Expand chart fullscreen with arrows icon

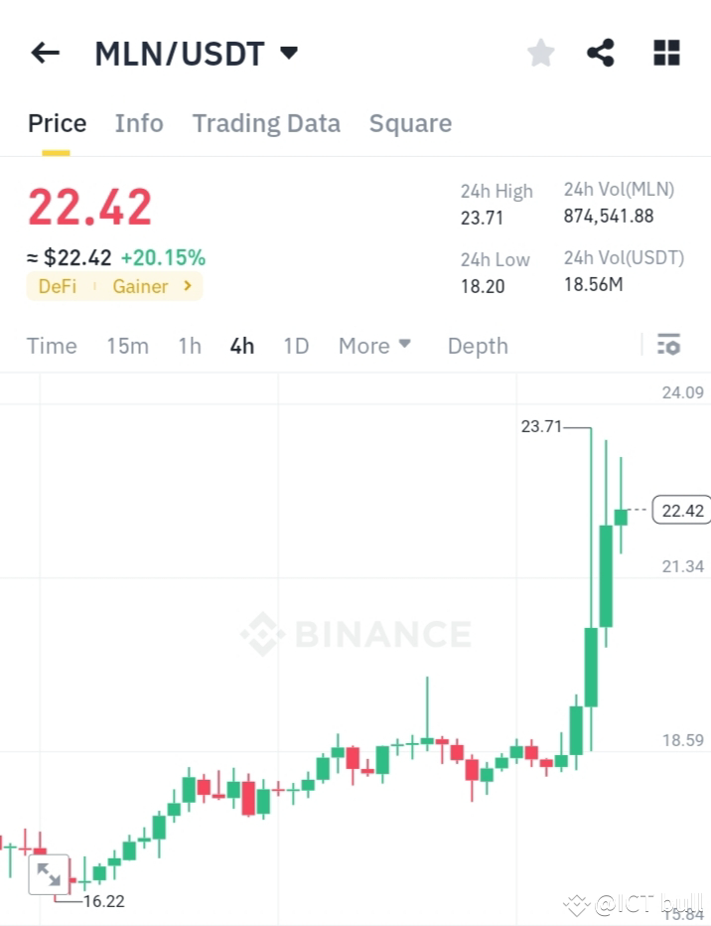pos(51,873)
